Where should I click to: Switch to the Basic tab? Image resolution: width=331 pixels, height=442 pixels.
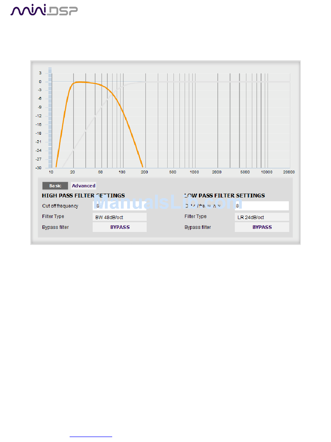(x=55, y=186)
